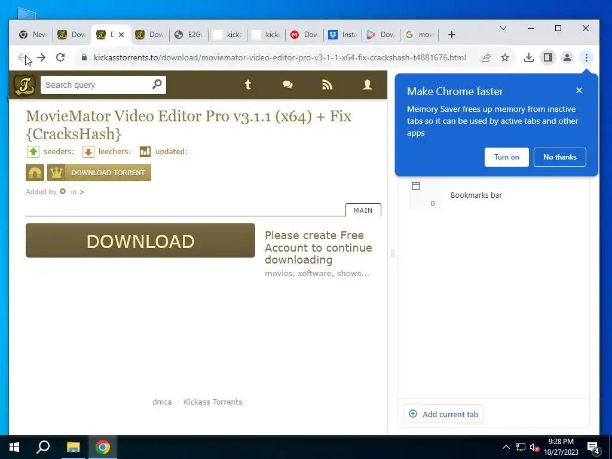Click the large DOWNLOAD button
This screenshot has width=612, height=459.
pyautogui.click(x=140, y=240)
